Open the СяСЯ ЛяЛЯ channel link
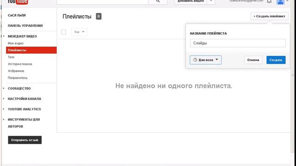 pyautogui.click(x=17, y=15)
